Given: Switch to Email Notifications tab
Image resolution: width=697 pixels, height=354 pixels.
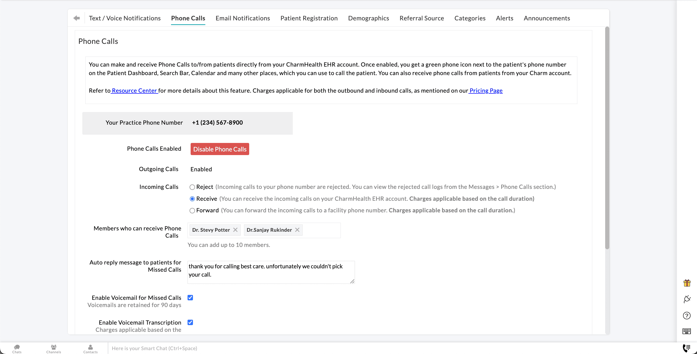Looking at the screenshot, I should pyautogui.click(x=243, y=18).
